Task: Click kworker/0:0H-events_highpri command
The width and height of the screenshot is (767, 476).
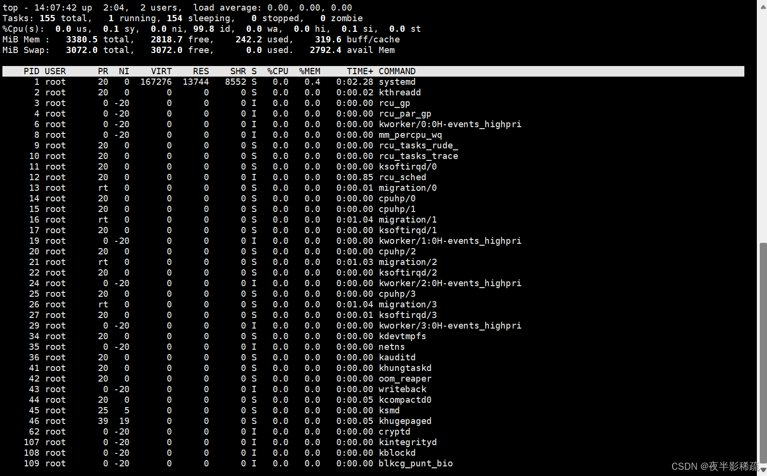Action: 450,124
